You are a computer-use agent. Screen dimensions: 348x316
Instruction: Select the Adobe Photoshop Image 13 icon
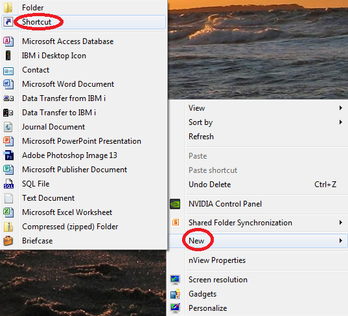point(8,155)
